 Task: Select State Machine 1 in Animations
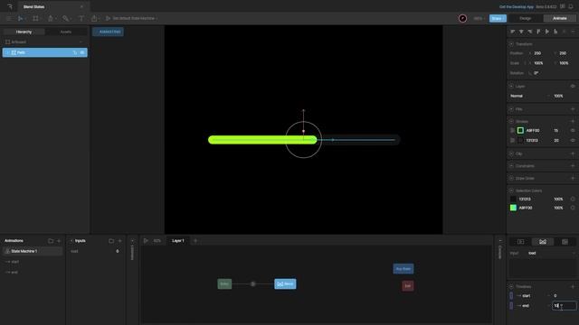click(33, 251)
